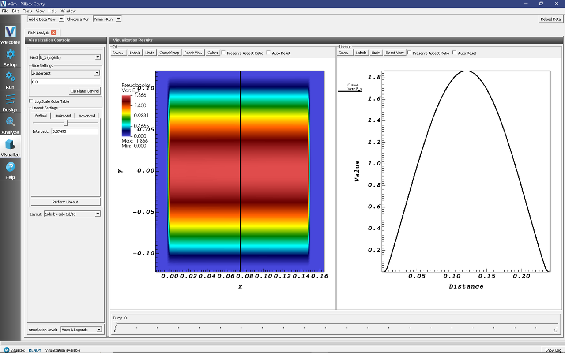
Task: Enable Preserve Aspect Ratio in Lineout panel
Action: (x=409, y=53)
